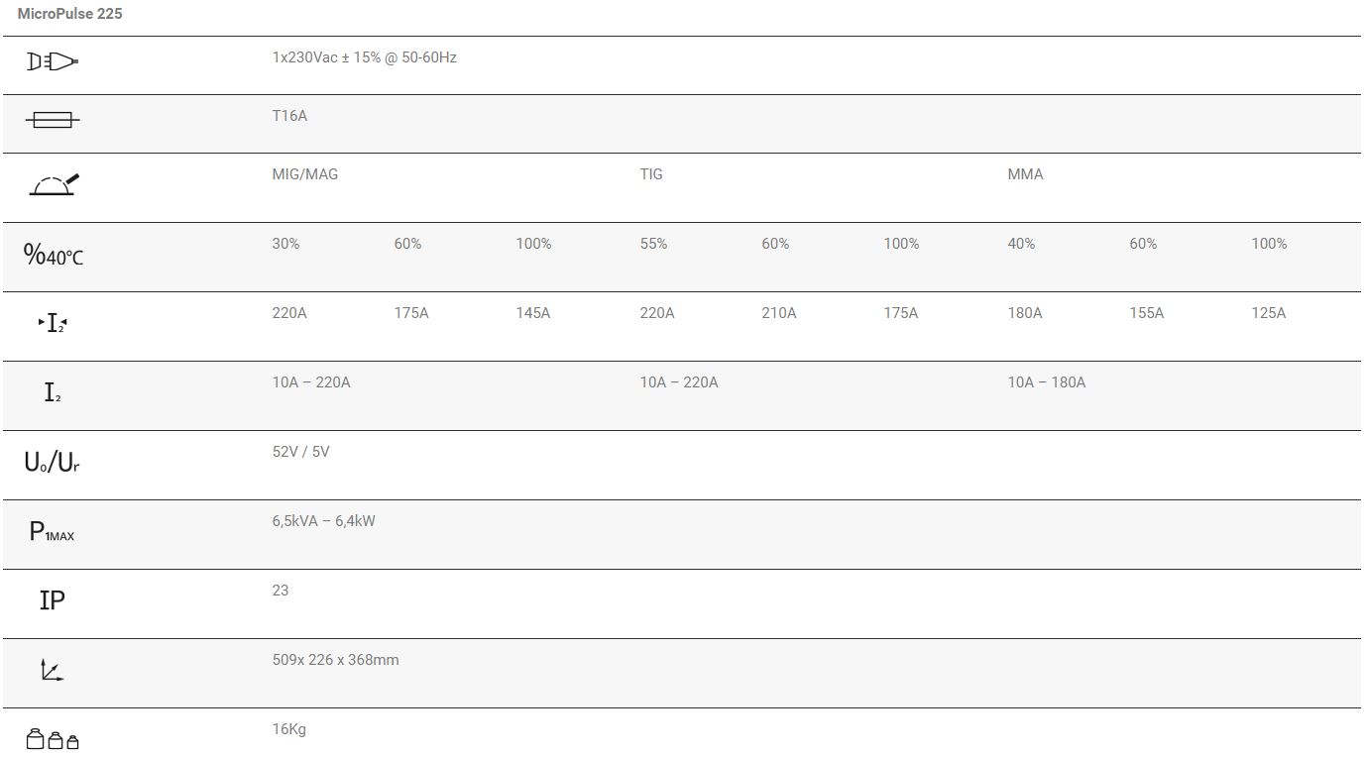Click the dimensions axes icon
Viewport: 1367px width, 757px height.
tap(52, 671)
